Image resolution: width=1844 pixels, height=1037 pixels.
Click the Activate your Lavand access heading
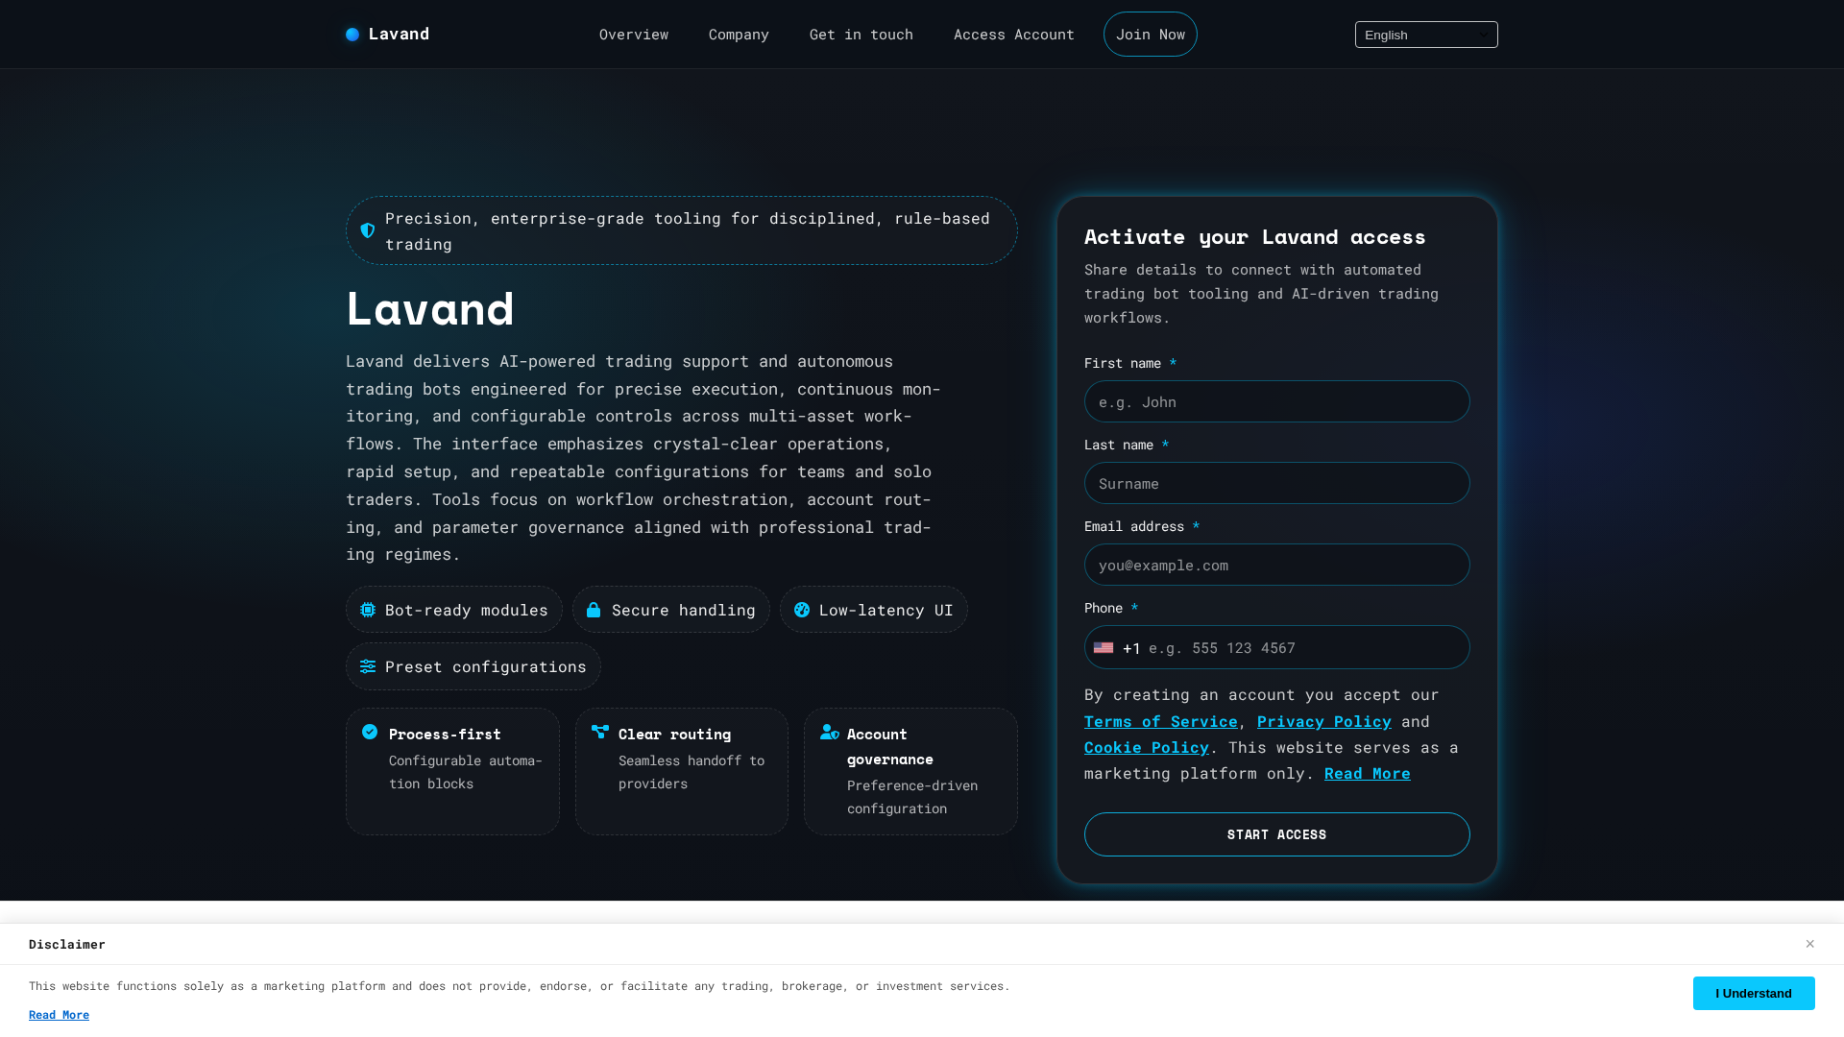1254,237
